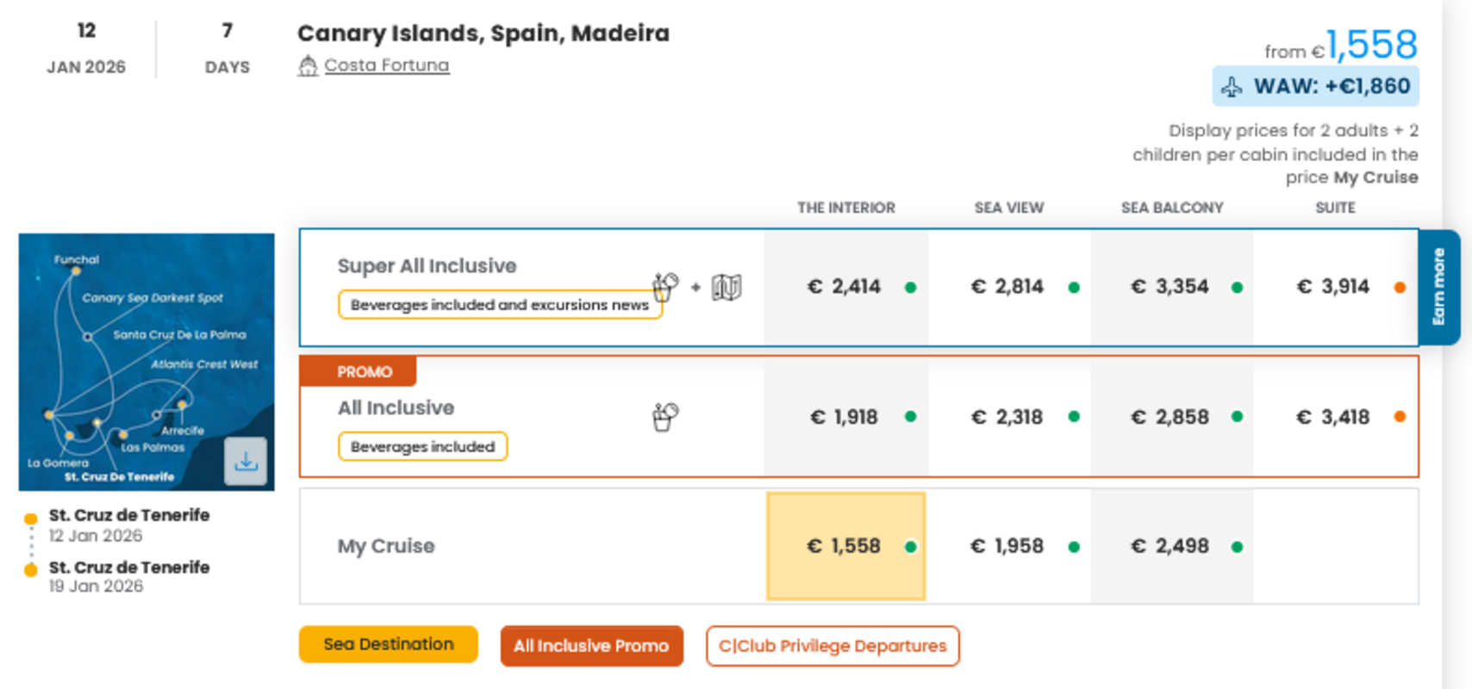This screenshot has width=1472, height=689.
Task: Click the excursions map icon
Action: coord(727,288)
